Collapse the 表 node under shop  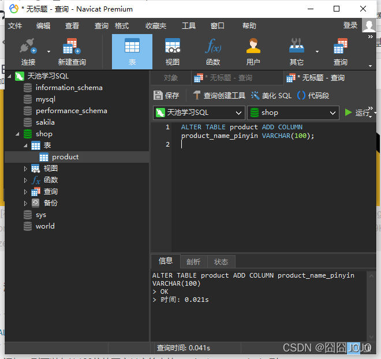[x=25, y=145]
